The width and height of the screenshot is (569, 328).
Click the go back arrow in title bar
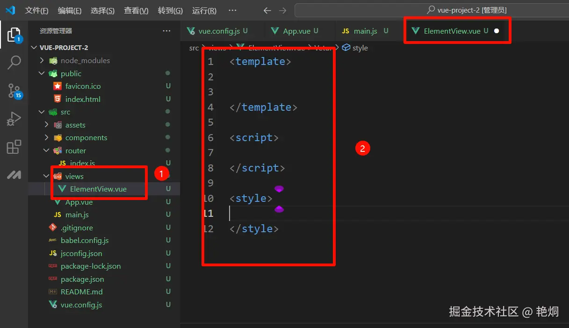click(x=267, y=10)
